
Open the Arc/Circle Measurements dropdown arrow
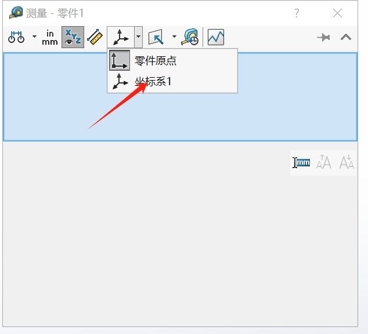[x=34, y=38]
